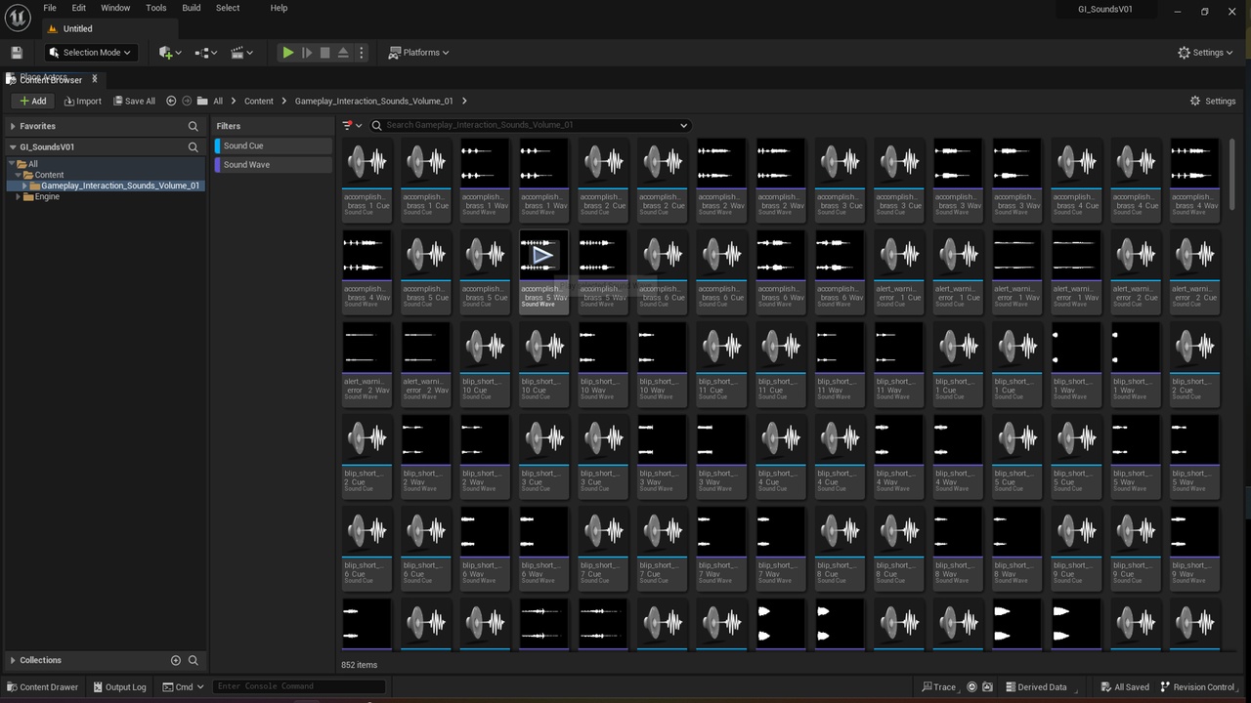Add a new collection with plus icon
This screenshot has width=1251, height=703.
pos(176,660)
